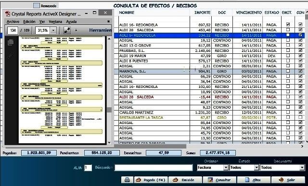Click the DOC column header
Image resolution: width=308 pixels, height=186 pixels.
(222, 12)
